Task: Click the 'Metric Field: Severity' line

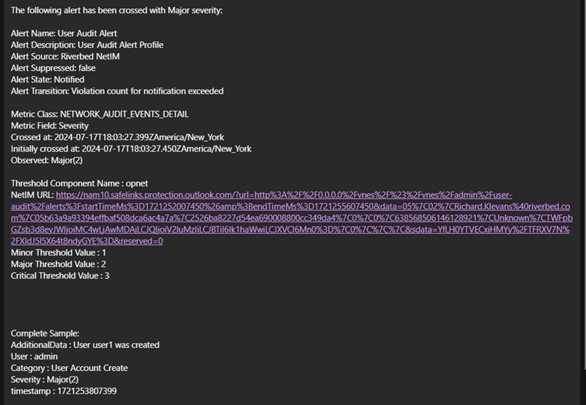Action: 50,126
